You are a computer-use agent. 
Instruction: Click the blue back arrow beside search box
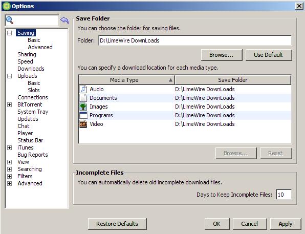[x=64, y=20]
